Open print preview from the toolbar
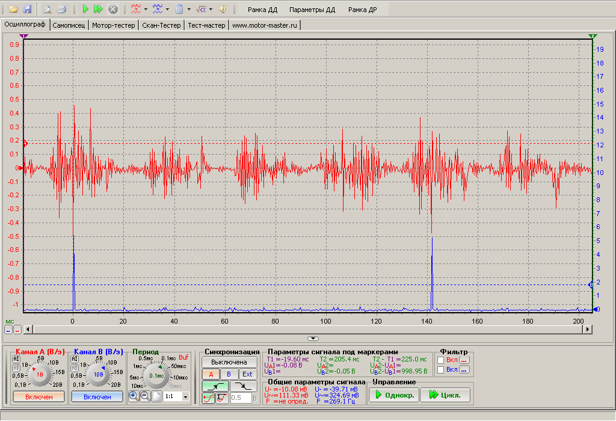Image resolution: width=616 pixels, height=421 pixels. (x=47, y=9)
